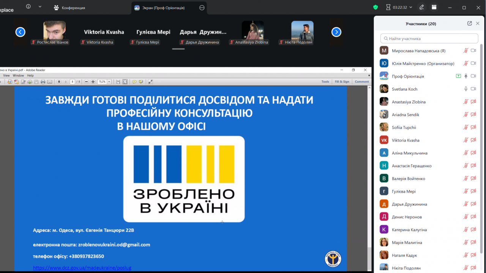Click the annotation pencil icon in top bar
This screenshot has width=486, height=273.
coord(422,7)
